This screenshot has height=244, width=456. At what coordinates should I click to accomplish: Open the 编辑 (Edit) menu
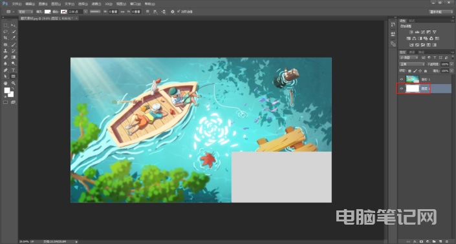(30, 4)
